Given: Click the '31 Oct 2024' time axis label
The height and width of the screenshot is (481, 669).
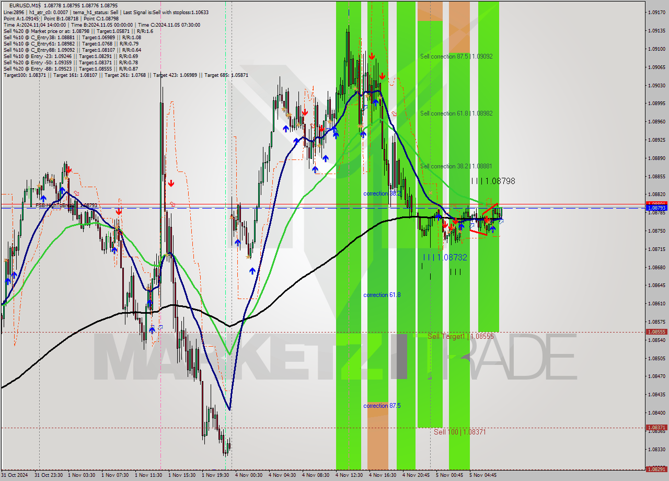Looking at the screenshot, I should click(15, 475).
